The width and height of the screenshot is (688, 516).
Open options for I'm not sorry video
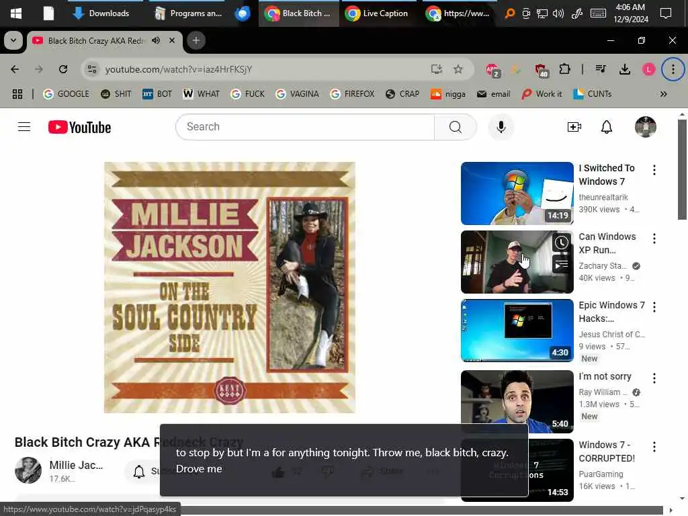click(x=654, y=378)
